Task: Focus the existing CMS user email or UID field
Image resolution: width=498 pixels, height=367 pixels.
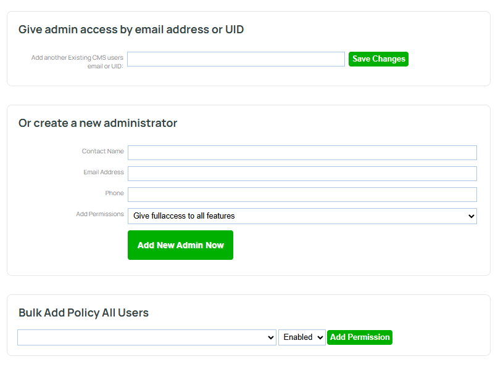Action: [236, 59]
